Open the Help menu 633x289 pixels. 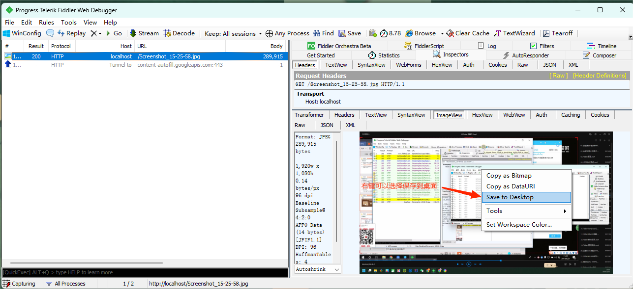tap(110, 22)
